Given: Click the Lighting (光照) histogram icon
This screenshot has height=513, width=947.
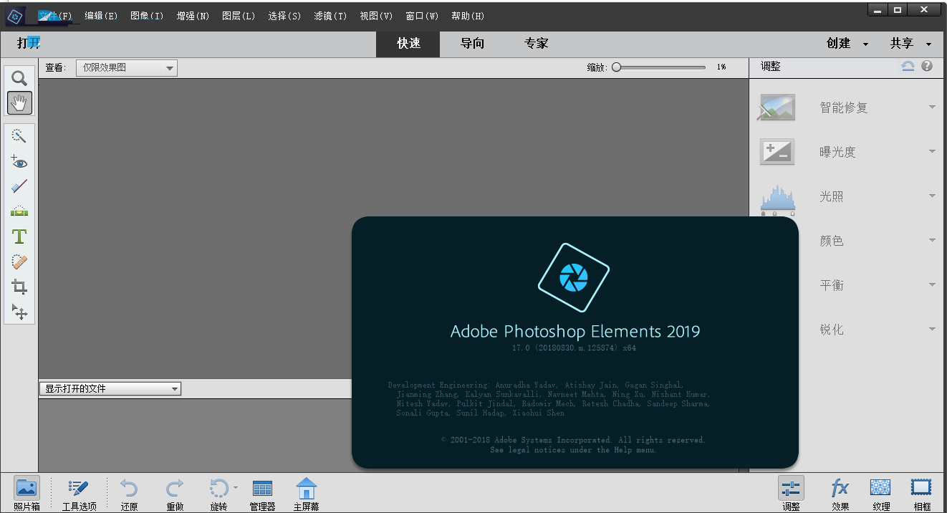Looking at the screenshot, I should pyautogui.click(x=777, y=200).
